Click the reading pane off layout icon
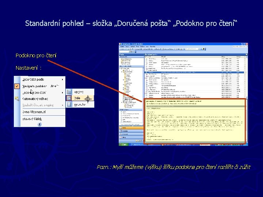 coord(69,104)
